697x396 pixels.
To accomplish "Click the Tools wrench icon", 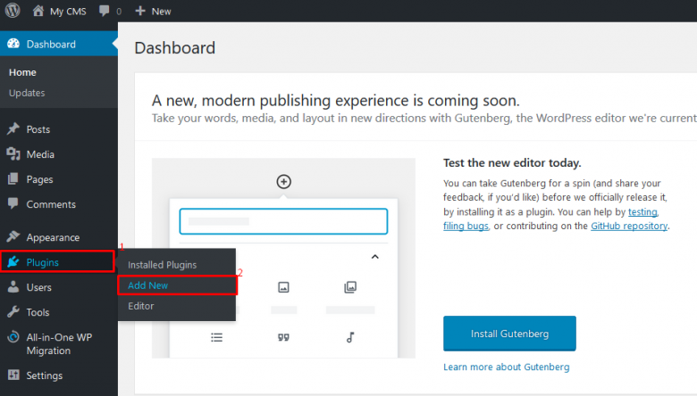I will pos(13,312).
